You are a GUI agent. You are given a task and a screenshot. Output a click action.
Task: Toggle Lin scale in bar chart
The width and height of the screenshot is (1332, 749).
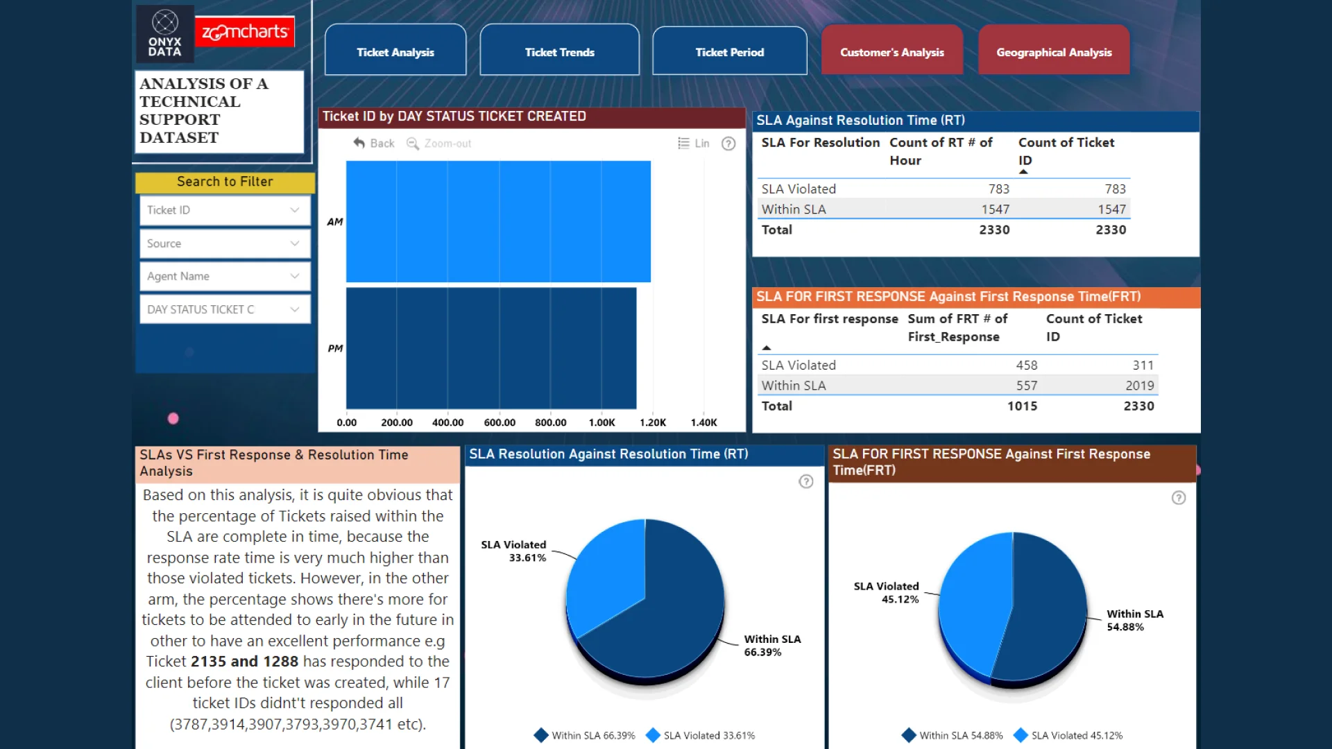[694, 143]
